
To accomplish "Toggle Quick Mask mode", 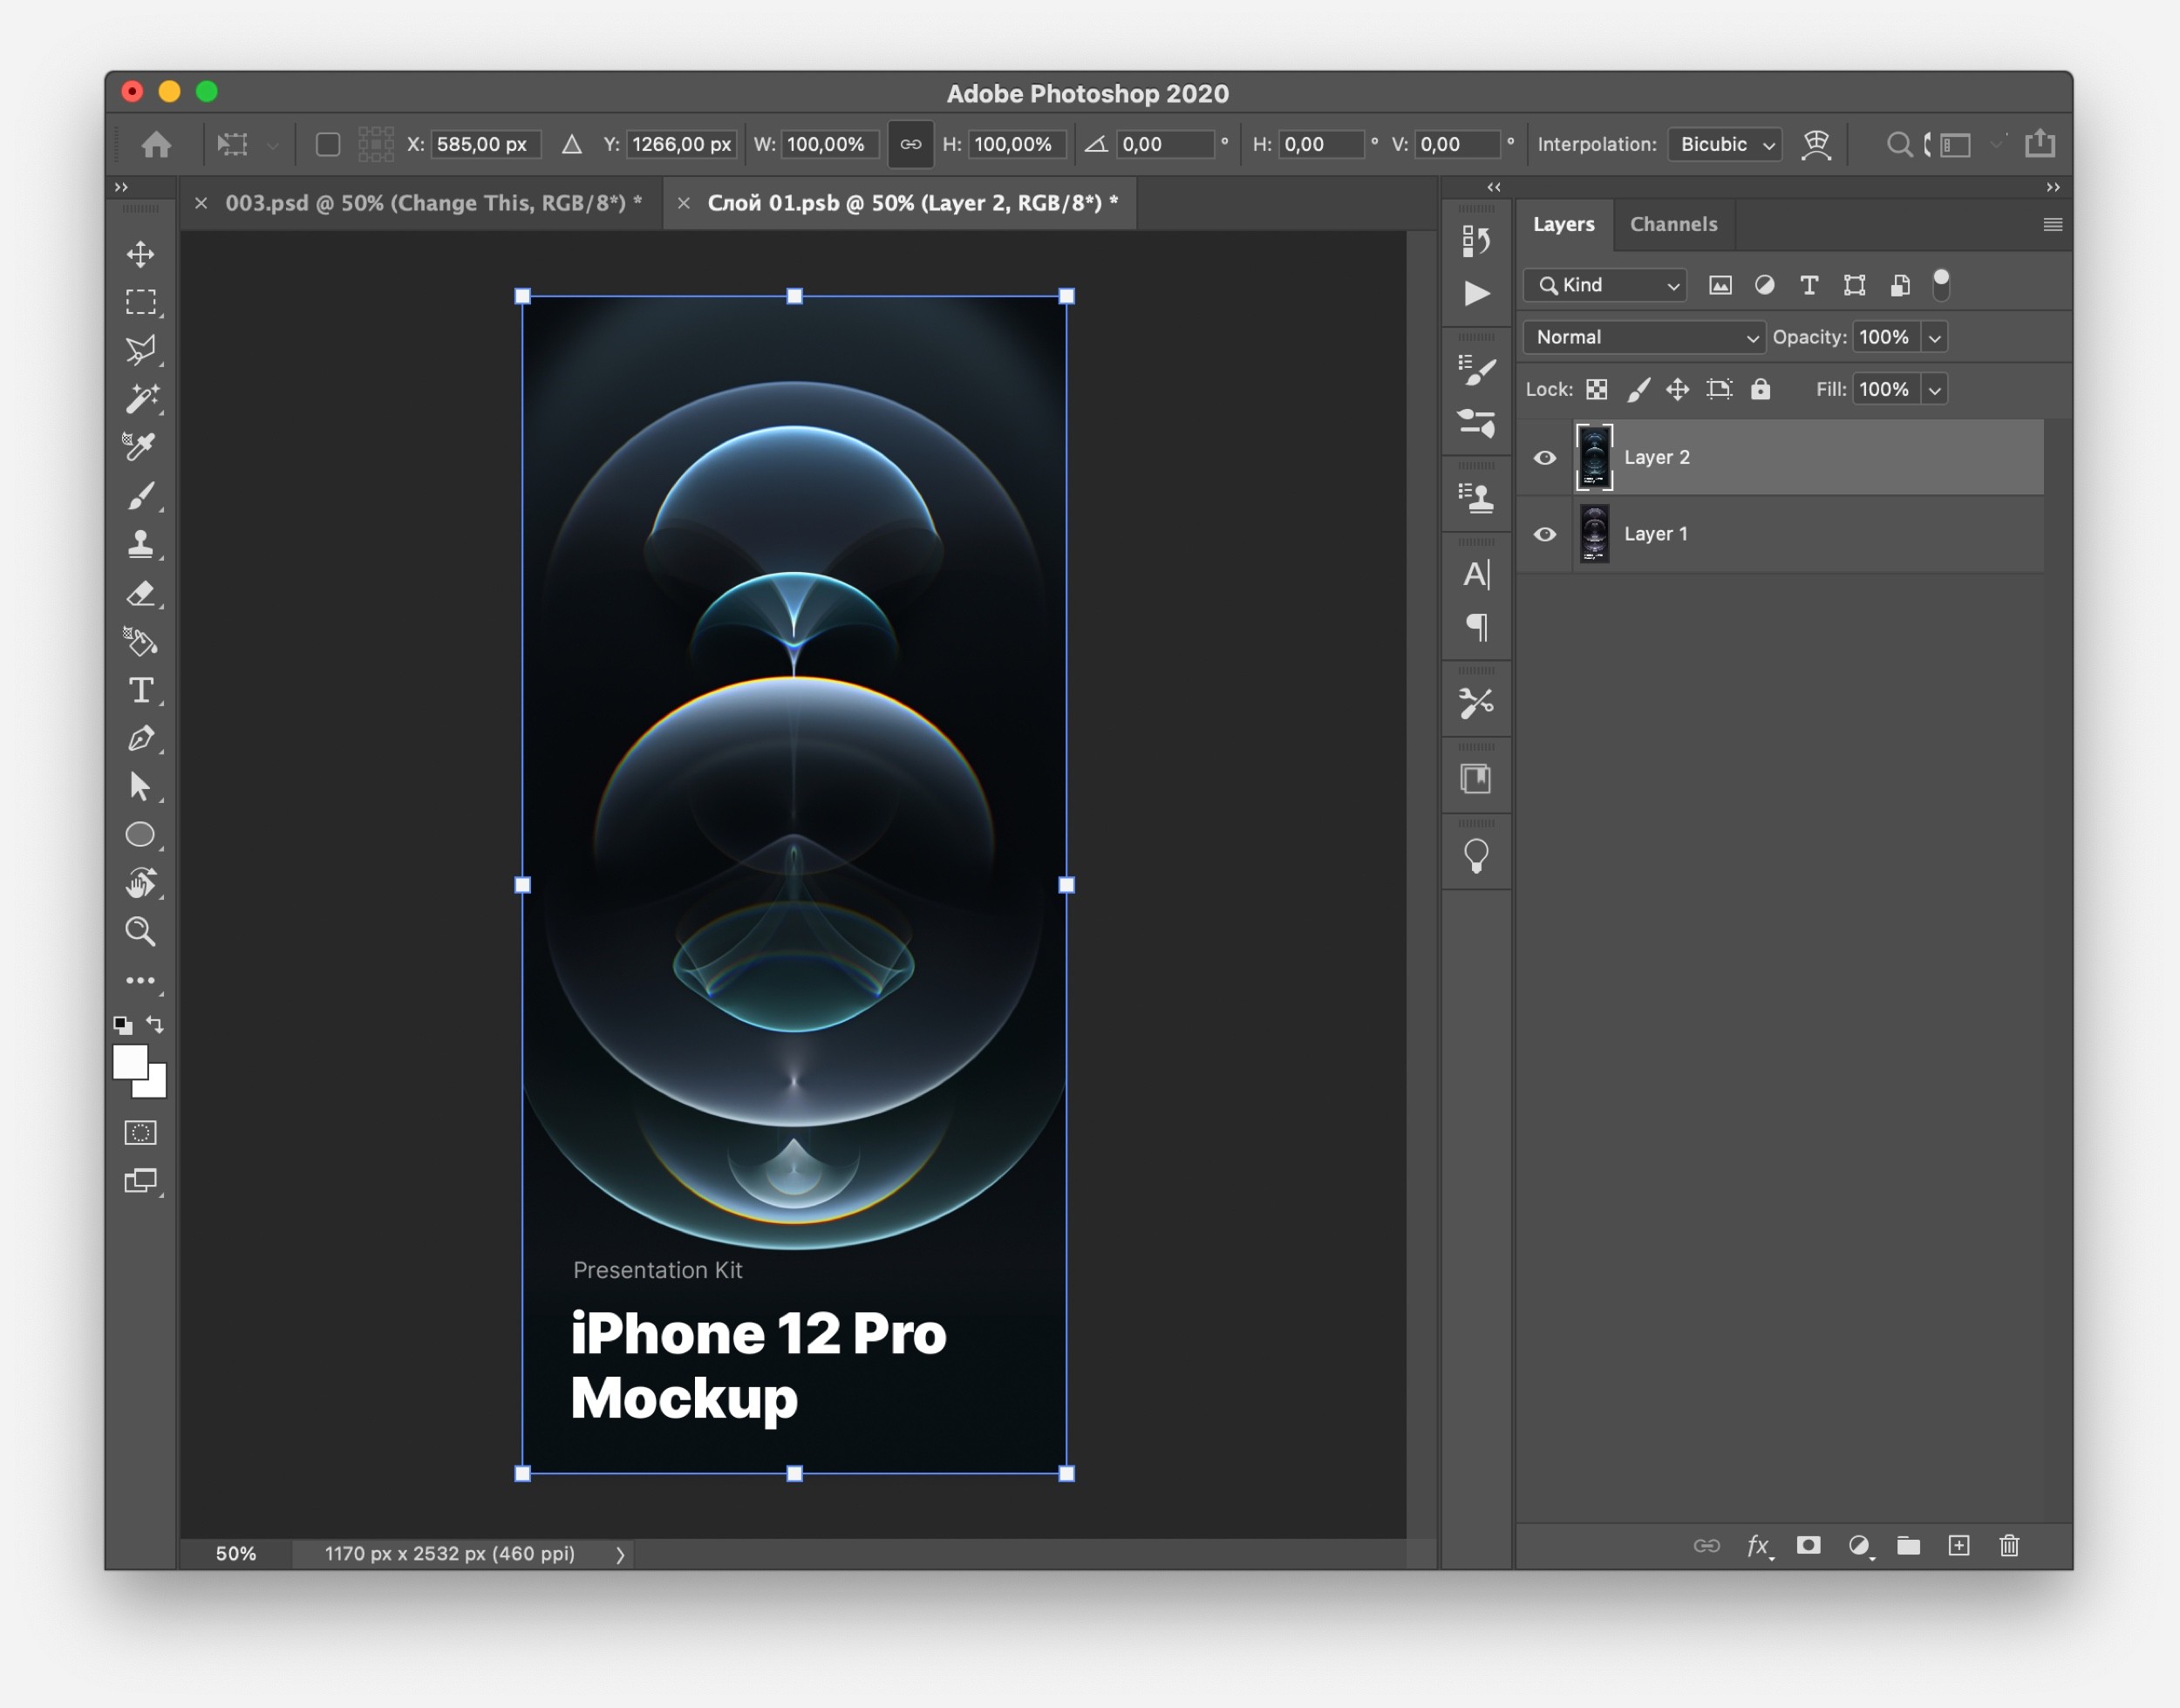I will (x=140, y=1132).
